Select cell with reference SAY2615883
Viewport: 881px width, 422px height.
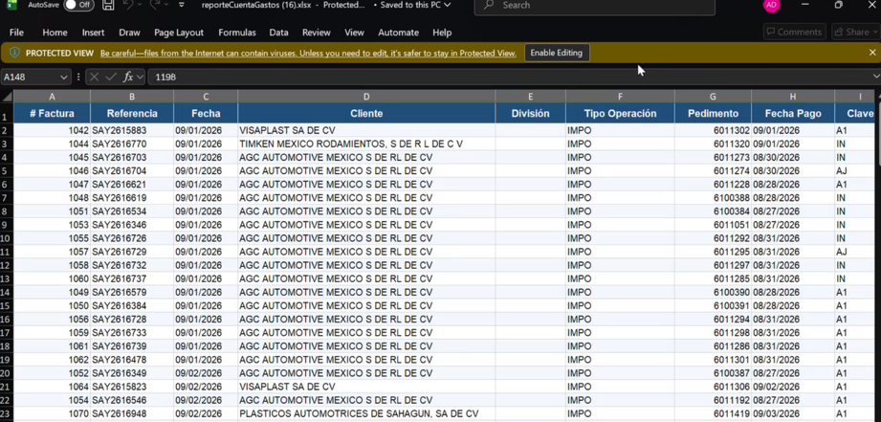tap(132, 130)
